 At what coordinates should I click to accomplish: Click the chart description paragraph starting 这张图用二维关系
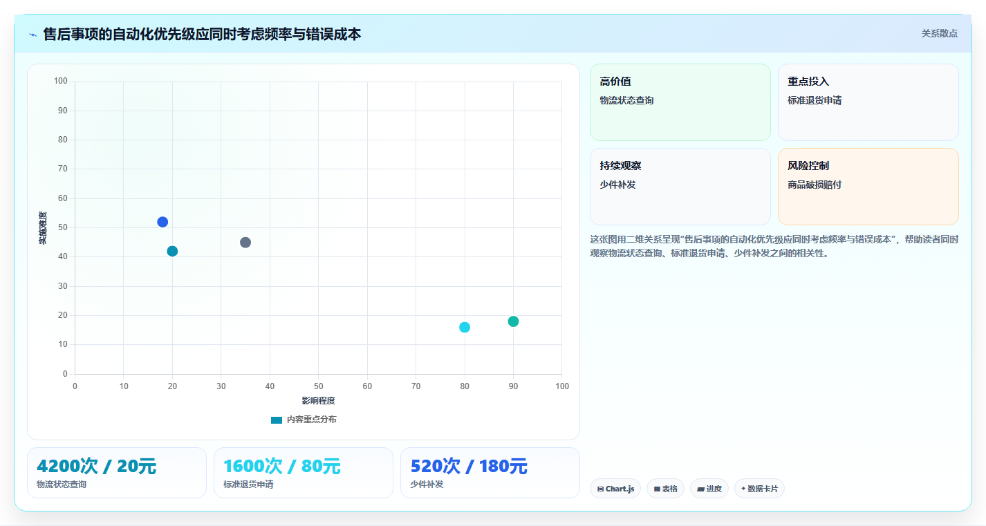[774, 246]
